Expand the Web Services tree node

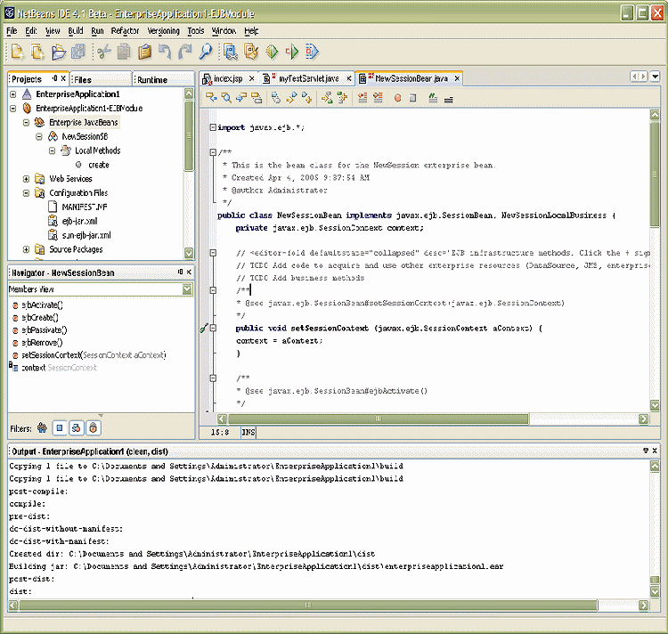(28, 179)
